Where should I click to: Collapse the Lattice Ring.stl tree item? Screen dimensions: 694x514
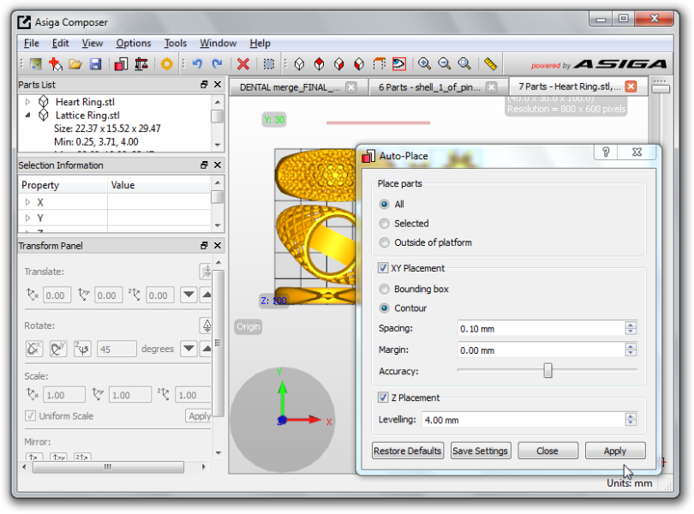click(27, 115)
